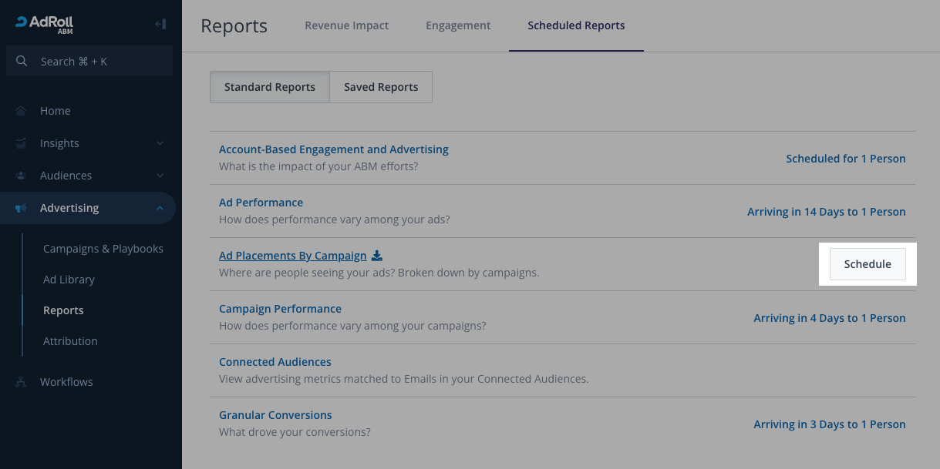Expand the Insights menu chevron
The height and width of the screenshot is (469, 940).
[x=160, y=143]
